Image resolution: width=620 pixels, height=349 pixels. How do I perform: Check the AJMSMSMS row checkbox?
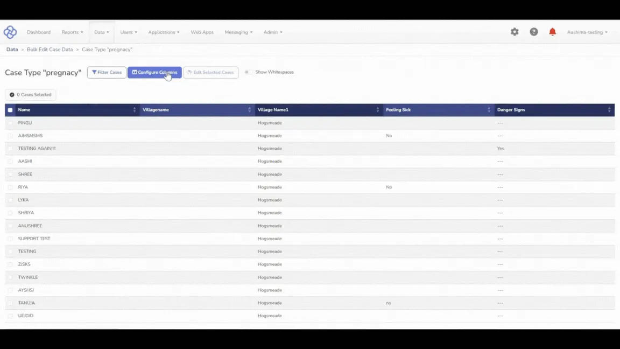(x=10, y=136)
